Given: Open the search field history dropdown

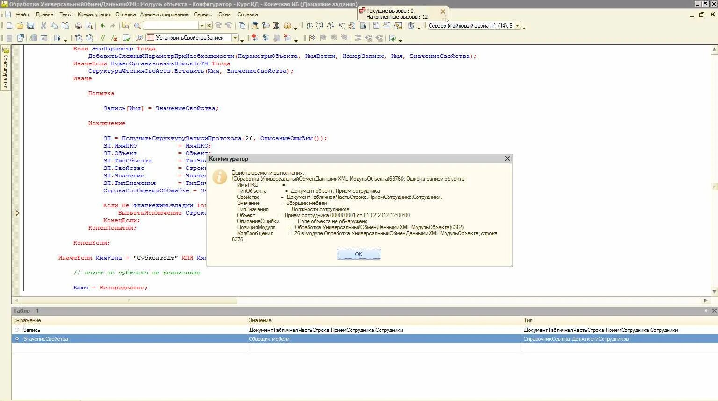Looking at the screenshot, I should pyautogui.click(x=202, y=26).
